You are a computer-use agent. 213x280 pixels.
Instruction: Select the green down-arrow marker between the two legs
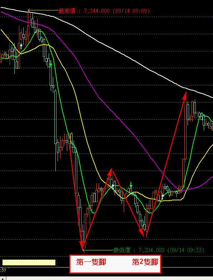[131, 185]
